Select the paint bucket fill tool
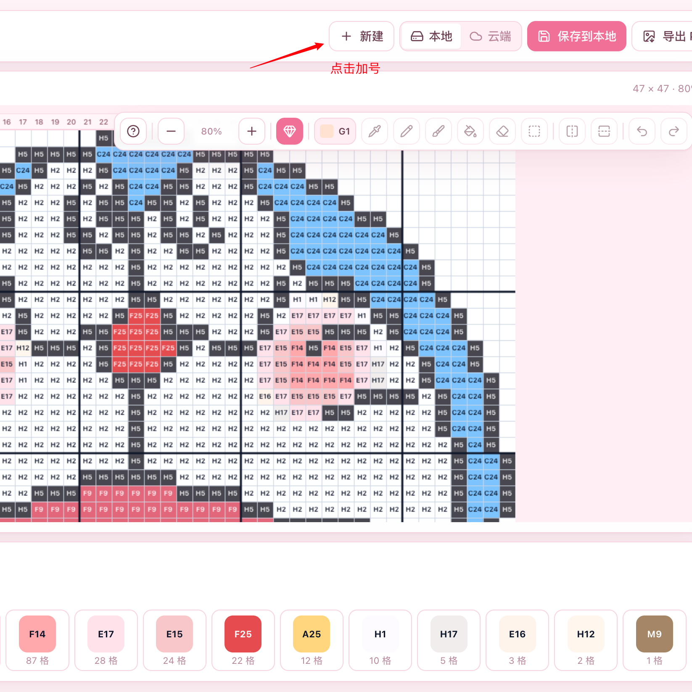Screen dimensions: 692x692 coord(470,131)
